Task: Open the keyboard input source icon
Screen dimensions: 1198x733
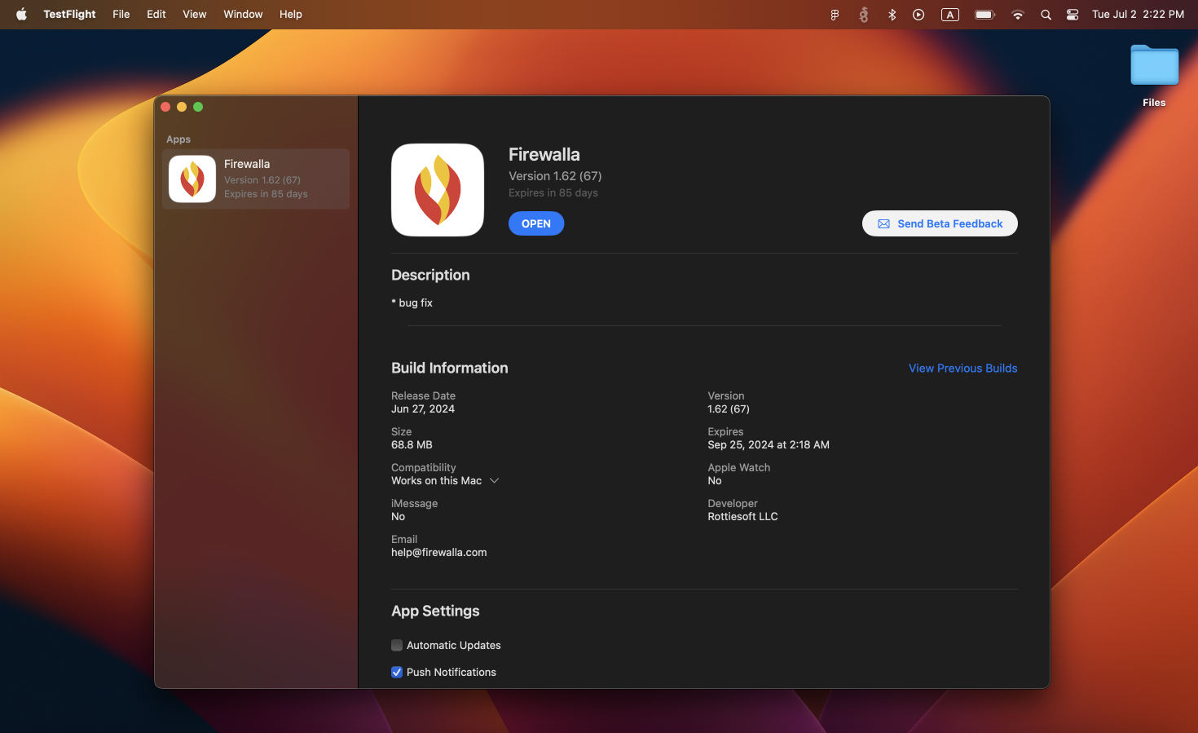Action: tap(950, 15)
